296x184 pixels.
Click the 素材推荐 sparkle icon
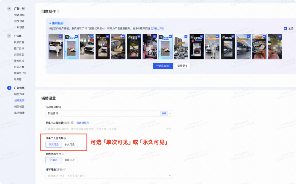(x=50, y=23)
